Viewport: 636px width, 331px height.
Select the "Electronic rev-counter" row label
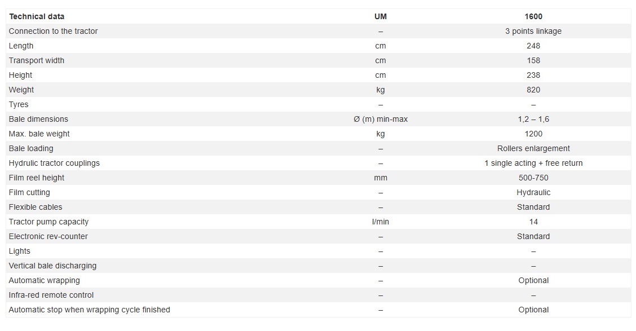pyautogui.click(x=48, y=236)
